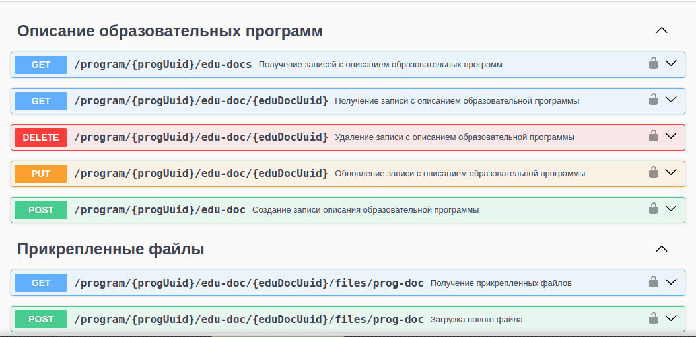Open authorization lock on the PUT row
The width and height of the screenshot is (696, 337).
(653, 173)
